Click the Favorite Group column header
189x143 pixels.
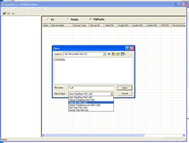point(179,25)
